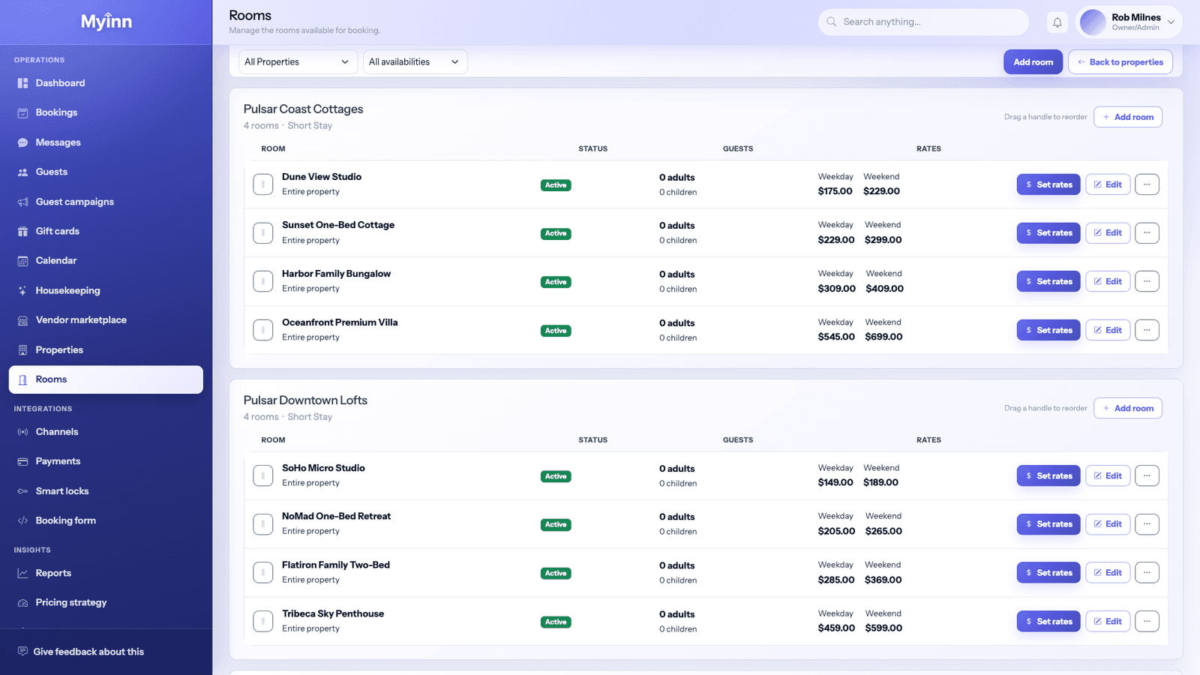Open more options for Dune View Studio
Viewport: 1200px width, 675px height.
click(x=1147, y=184)
